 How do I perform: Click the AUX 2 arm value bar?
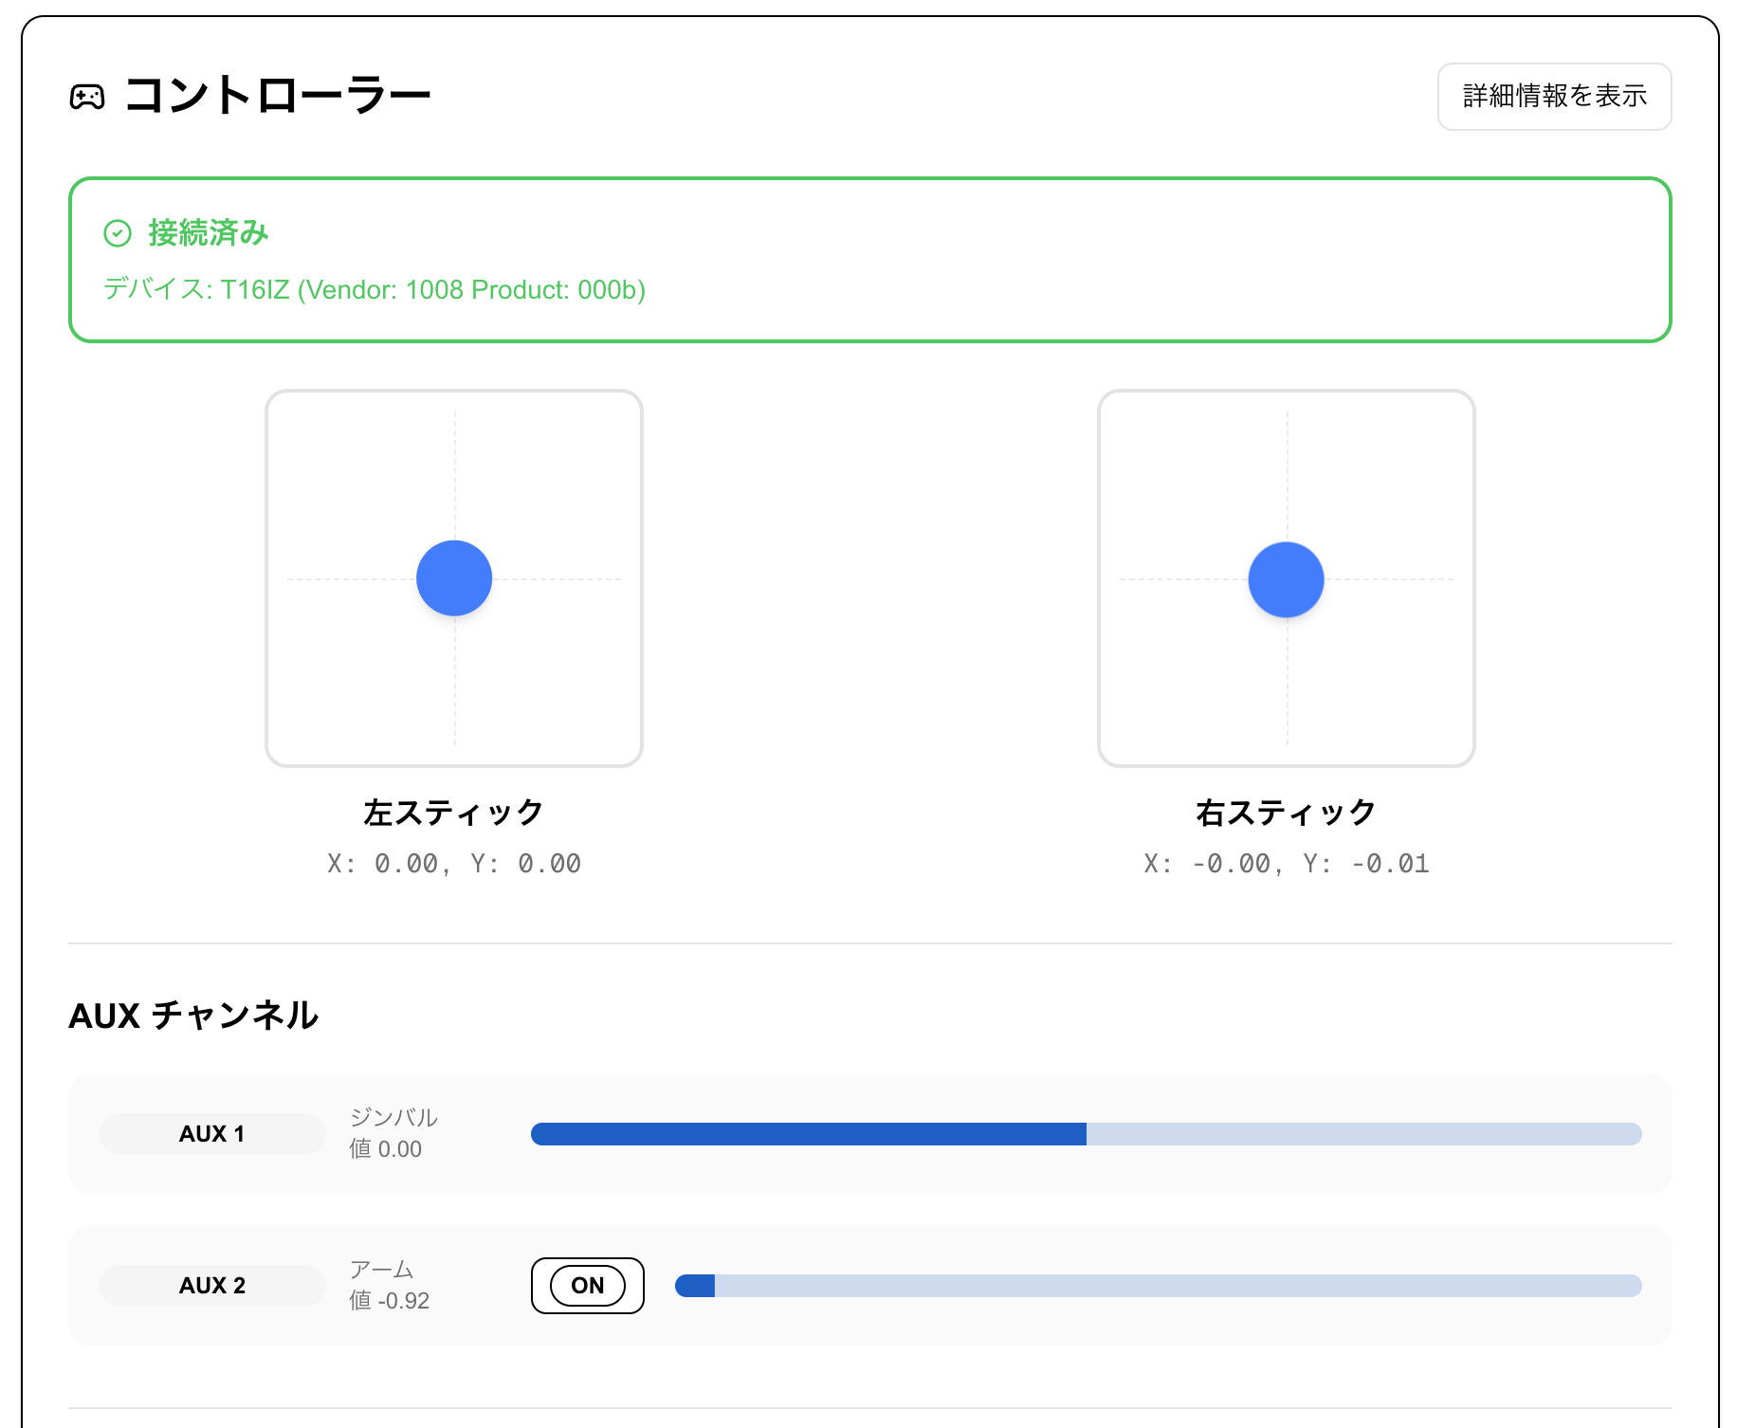(1158, 1286)
